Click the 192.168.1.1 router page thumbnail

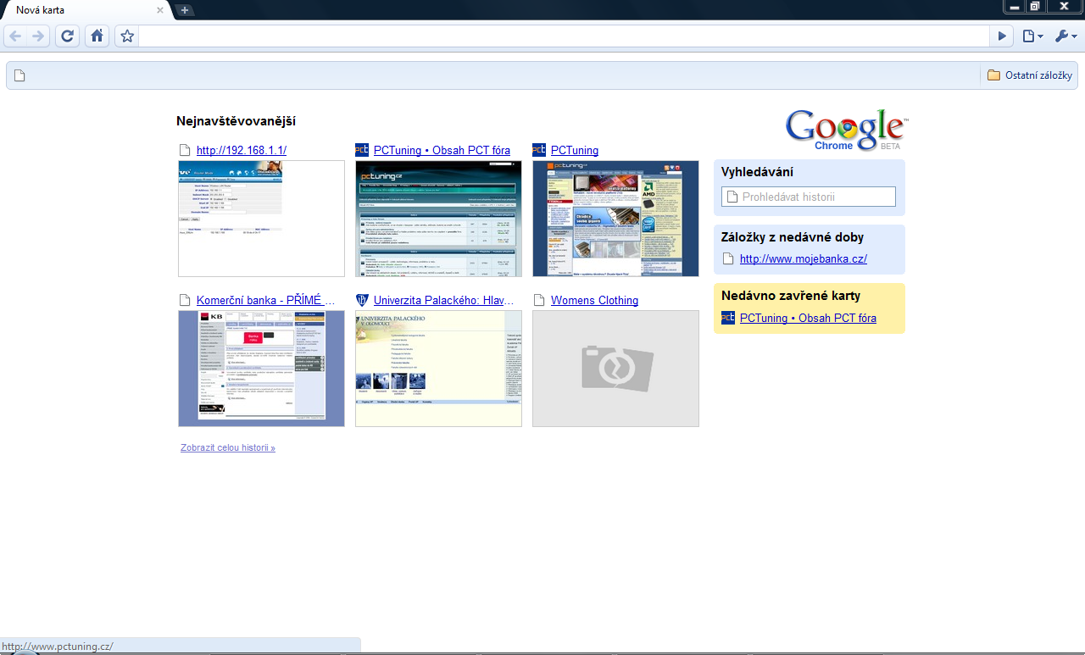point(261,219)
